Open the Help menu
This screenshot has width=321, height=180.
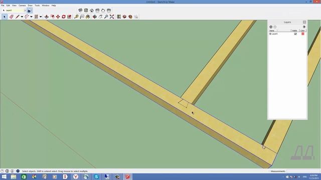point(54,5)
